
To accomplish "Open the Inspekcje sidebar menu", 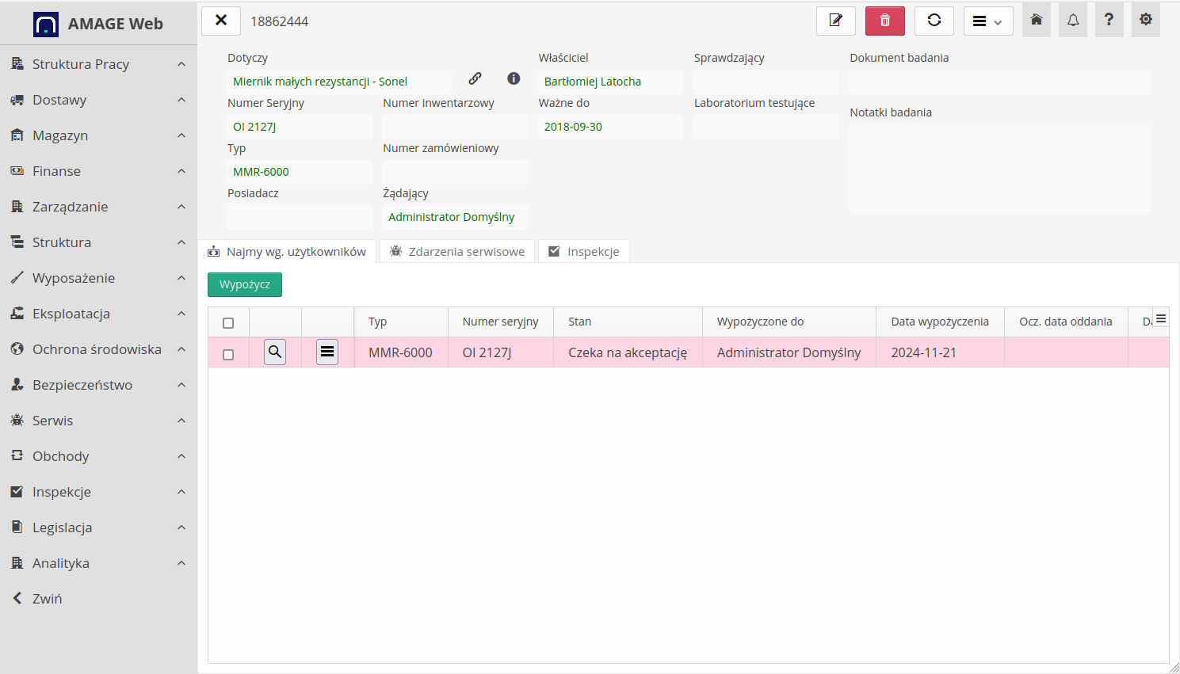I will 98,492.
